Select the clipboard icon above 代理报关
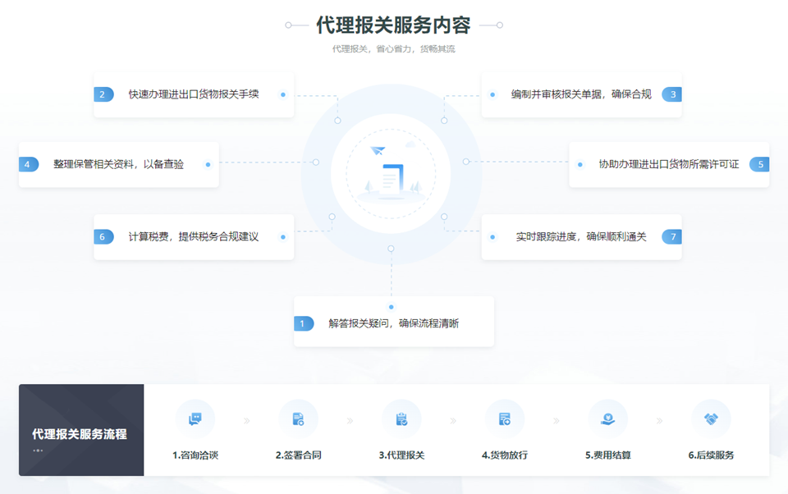The height and width of the screenshot is (494, 788). pyautogui.click(x=401, y=419)
